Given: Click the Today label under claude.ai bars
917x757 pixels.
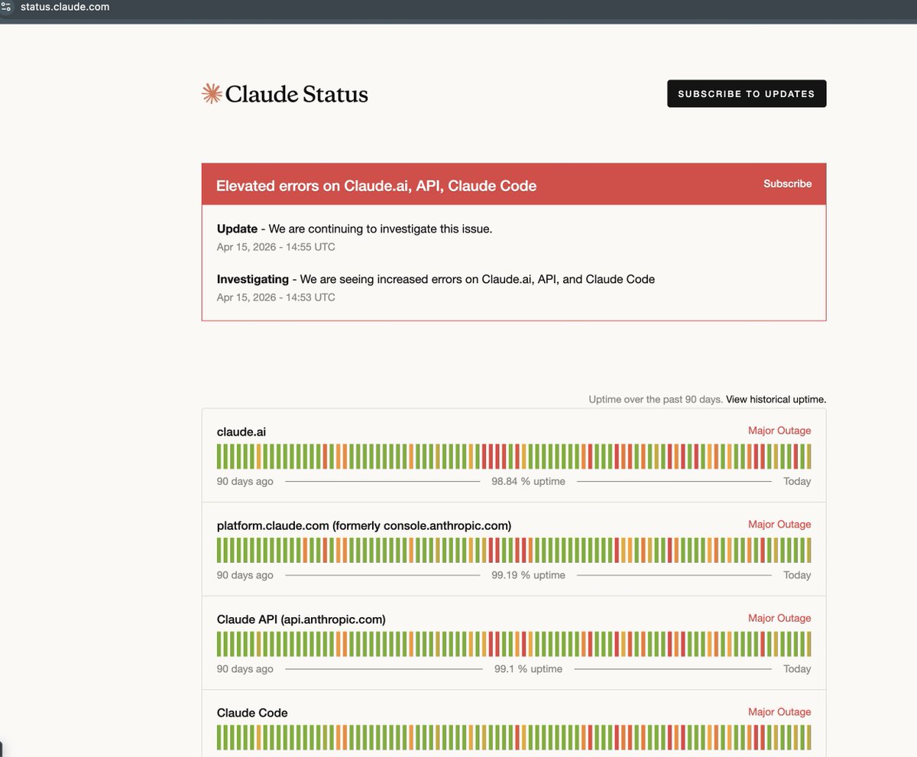Looking at the screenshot, I should (797, 482).
